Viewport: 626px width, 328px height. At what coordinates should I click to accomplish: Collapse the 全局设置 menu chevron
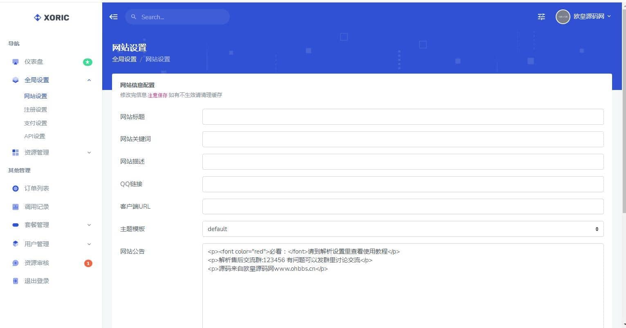[89, 80]
